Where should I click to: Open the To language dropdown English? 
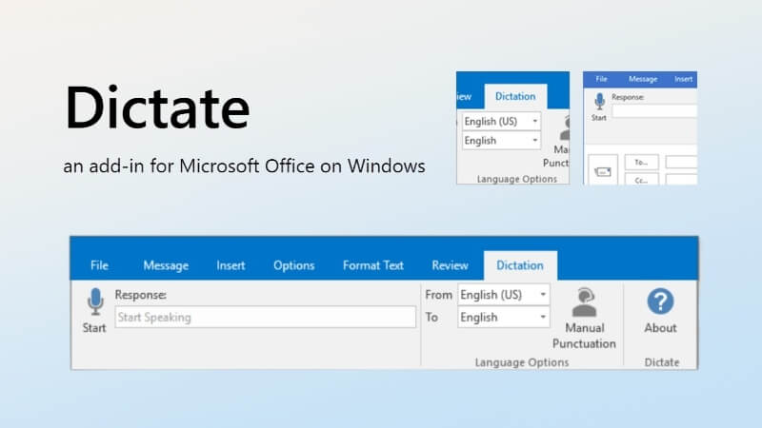click(x=504, y=318)
